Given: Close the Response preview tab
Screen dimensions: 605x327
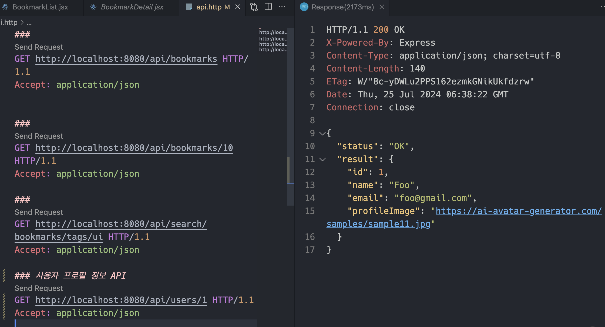Looking at the screenshot, I should 382,7.
